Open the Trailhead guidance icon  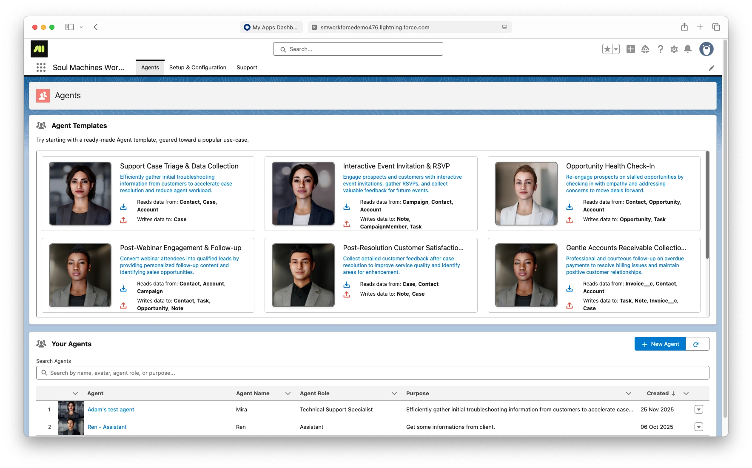coord(645,49)
